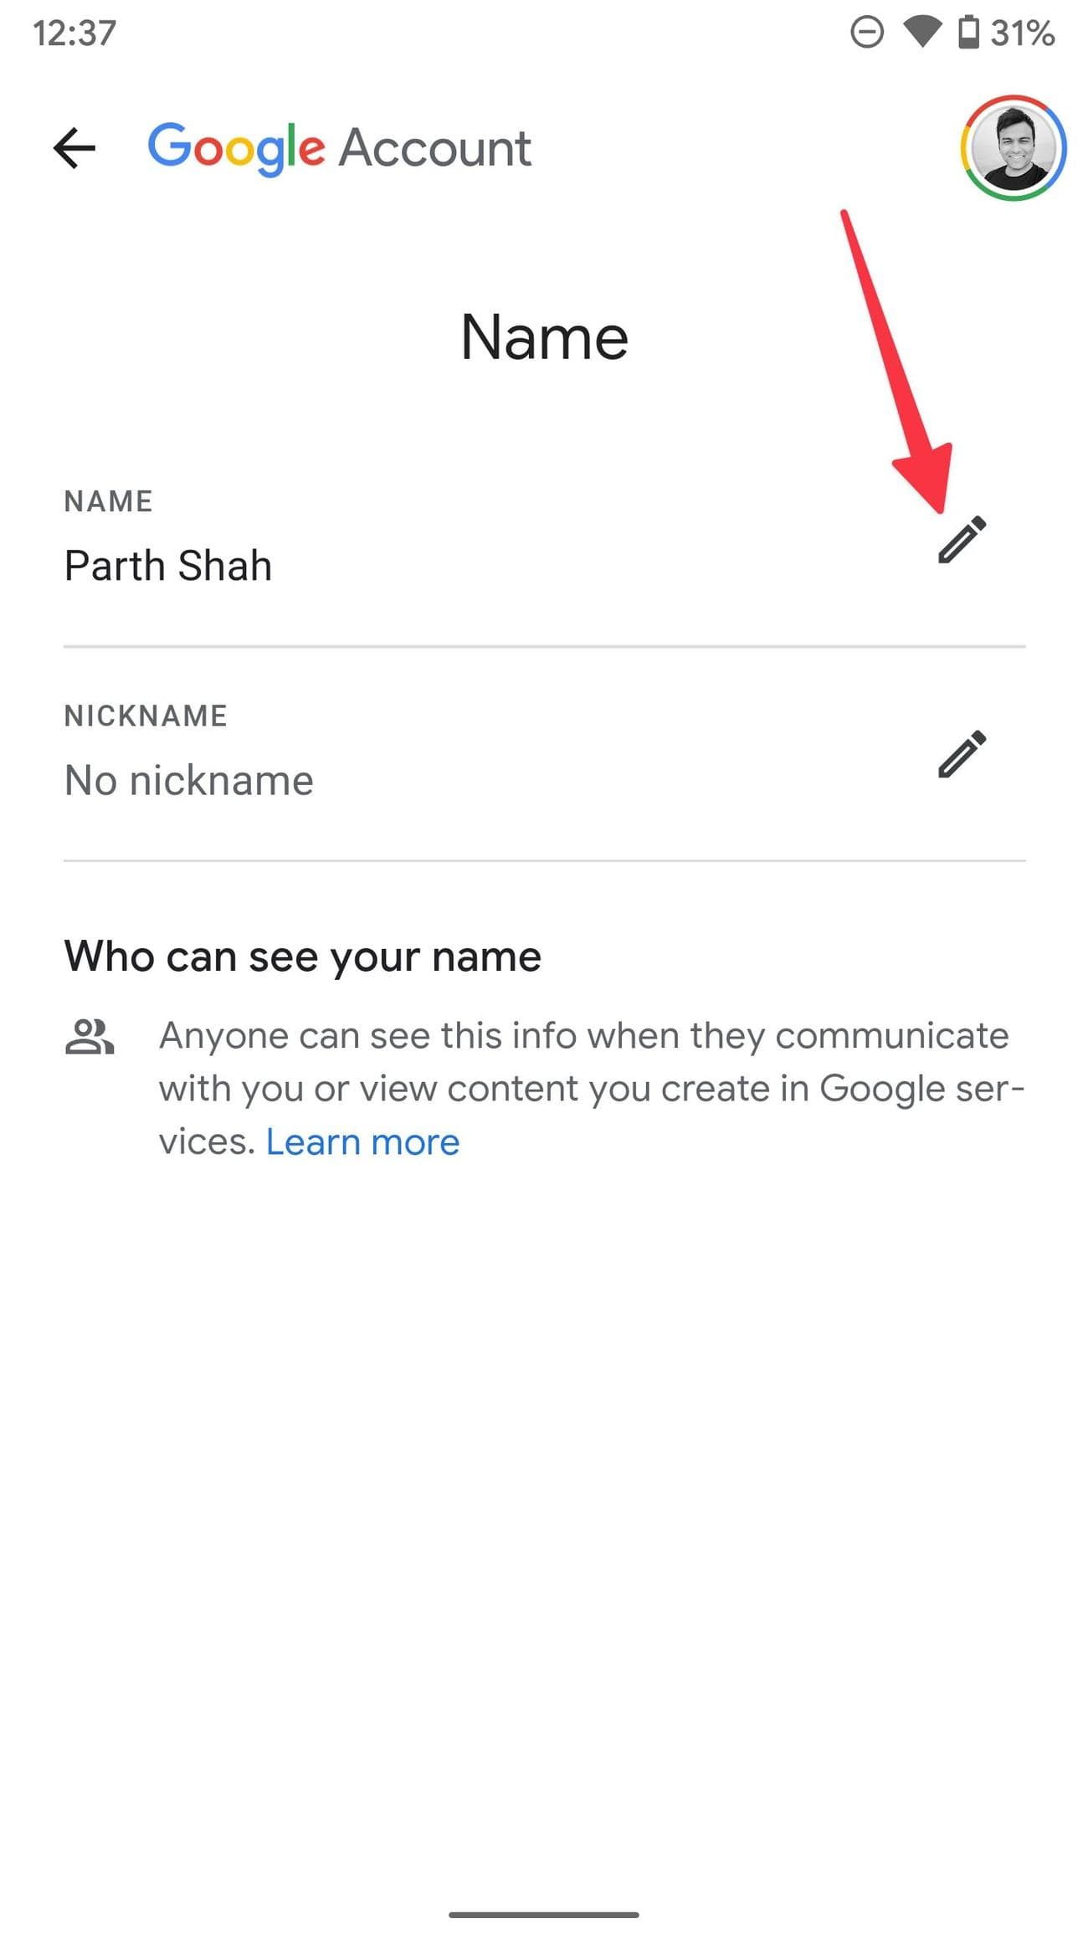Edit the nickname with pencil icon
1088x1934 pixels.
click(962, 754)
